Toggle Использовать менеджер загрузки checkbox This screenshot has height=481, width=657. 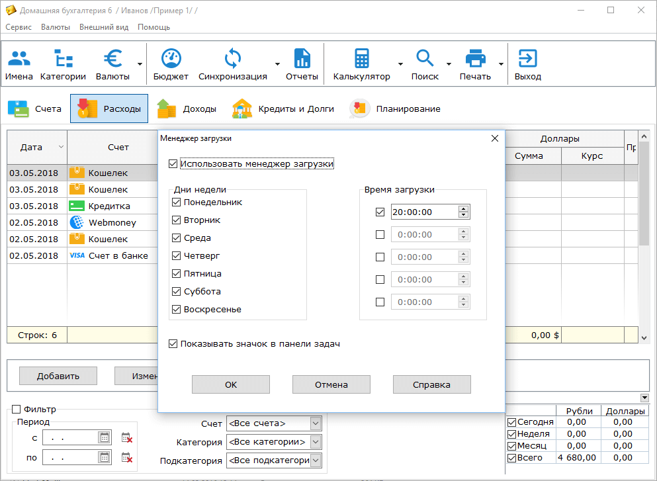(x=173, y=164)
